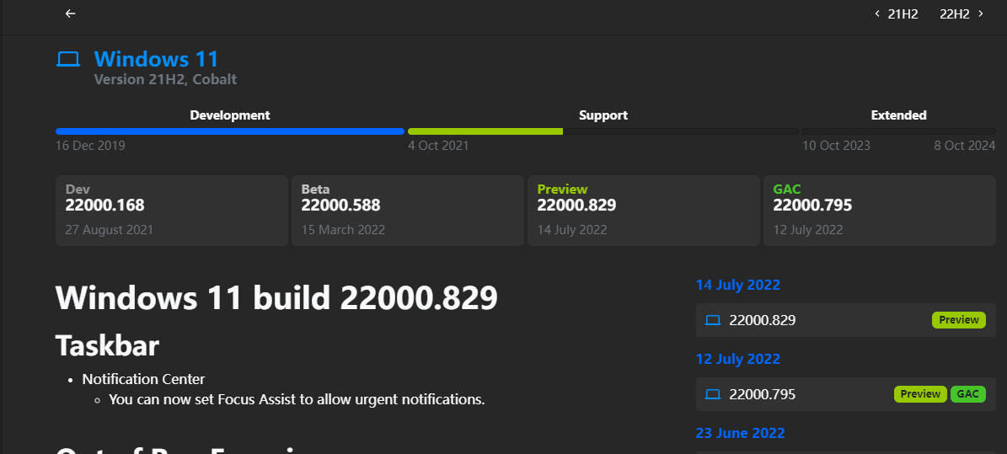Click the green Support progress bar
1007x454 pixels.
pos(485,131)
